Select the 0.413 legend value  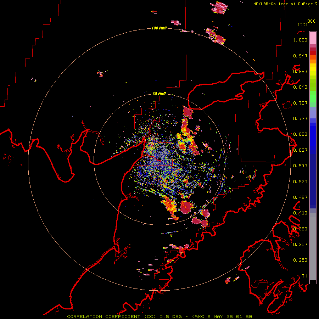coord(300,213)
